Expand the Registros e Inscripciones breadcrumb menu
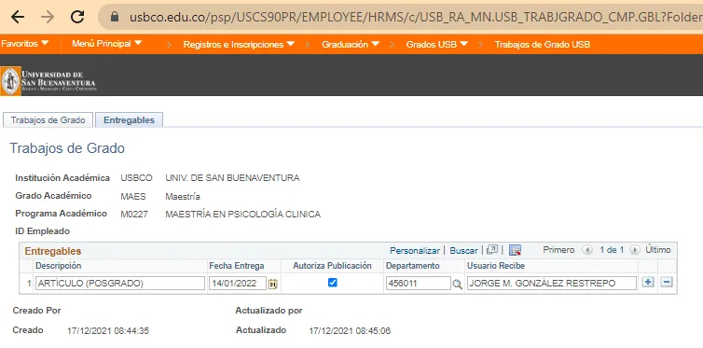The height and width of the screenshot is (348, 703). pyautogui.click(x=239, y=45)
